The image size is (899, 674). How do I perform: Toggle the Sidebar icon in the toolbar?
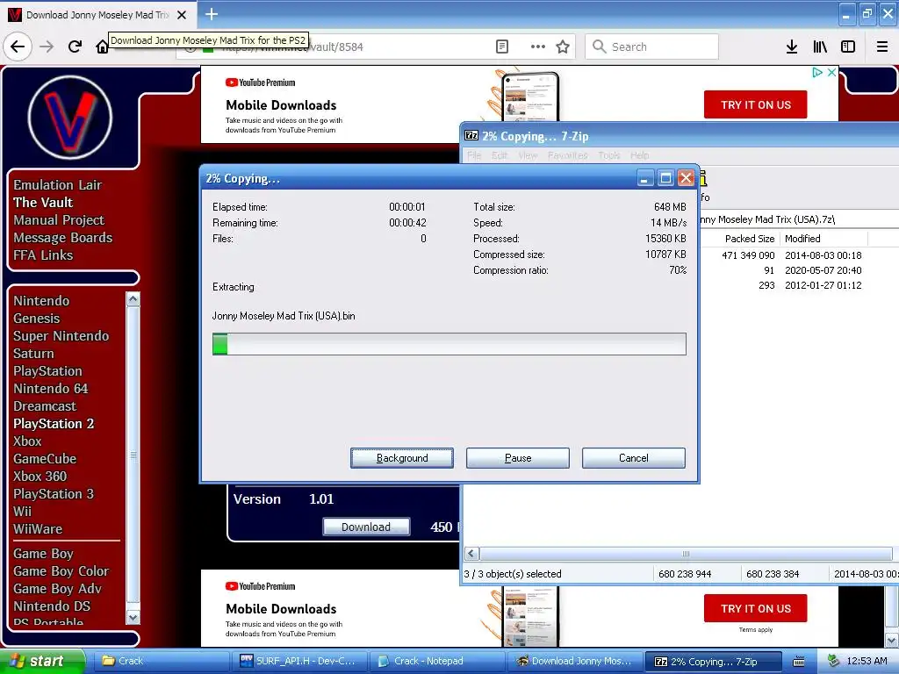(x=848, y=47)
